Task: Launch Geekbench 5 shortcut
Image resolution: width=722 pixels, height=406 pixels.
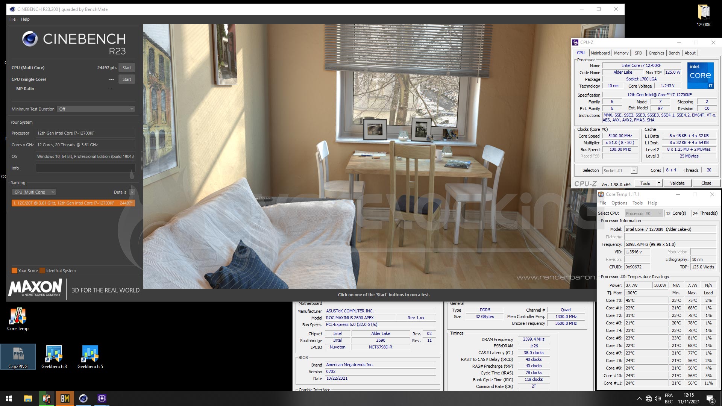Action: tap(90, 357)
